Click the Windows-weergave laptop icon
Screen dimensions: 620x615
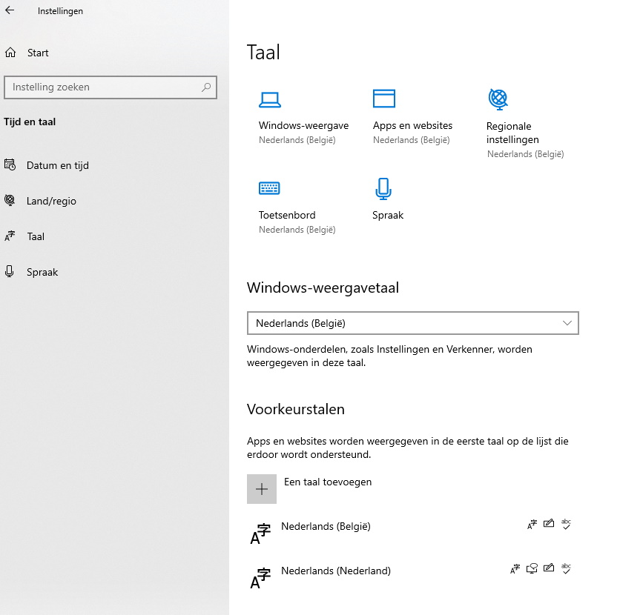pos(270,99)
